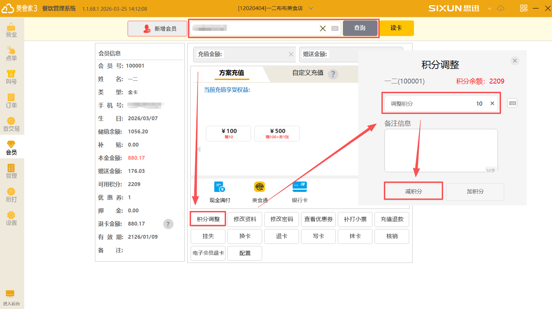Open 设置 settings gear in sidebar

pyautogui.click(x=11, y=219)
